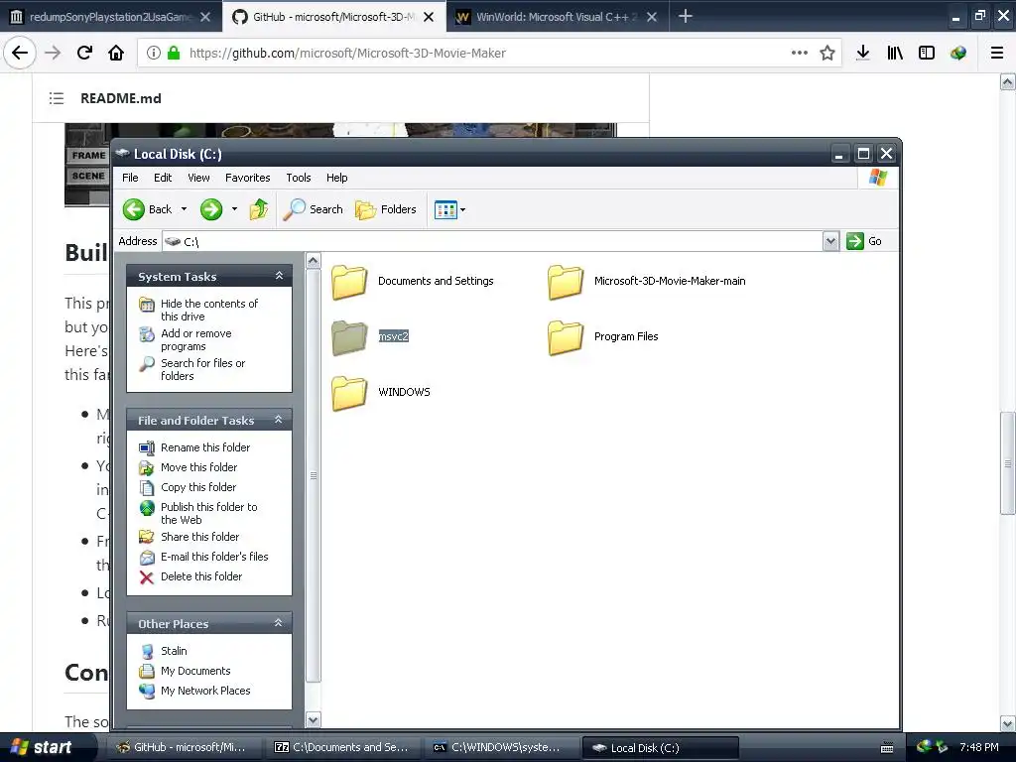Click the Delete this folder red X

coord(147,576)
